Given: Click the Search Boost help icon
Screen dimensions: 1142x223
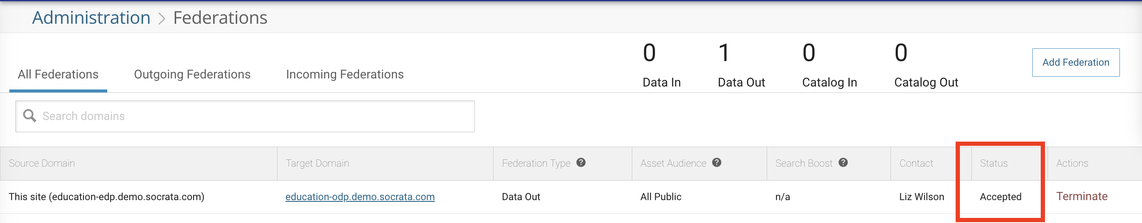Looking at the screenshot, I should coord(843,162).
